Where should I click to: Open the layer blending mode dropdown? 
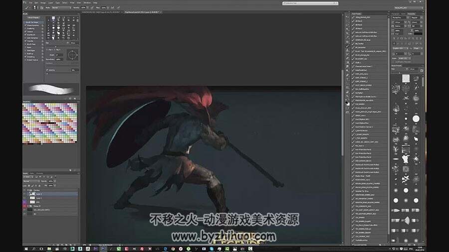coord(31,181)
